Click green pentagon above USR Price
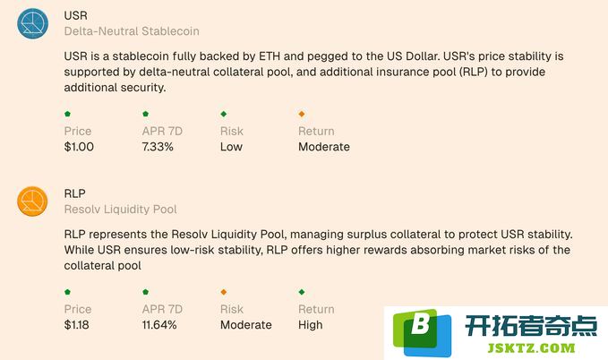The width and height of the screenshot is (608, 360). (x=67, y=114)
